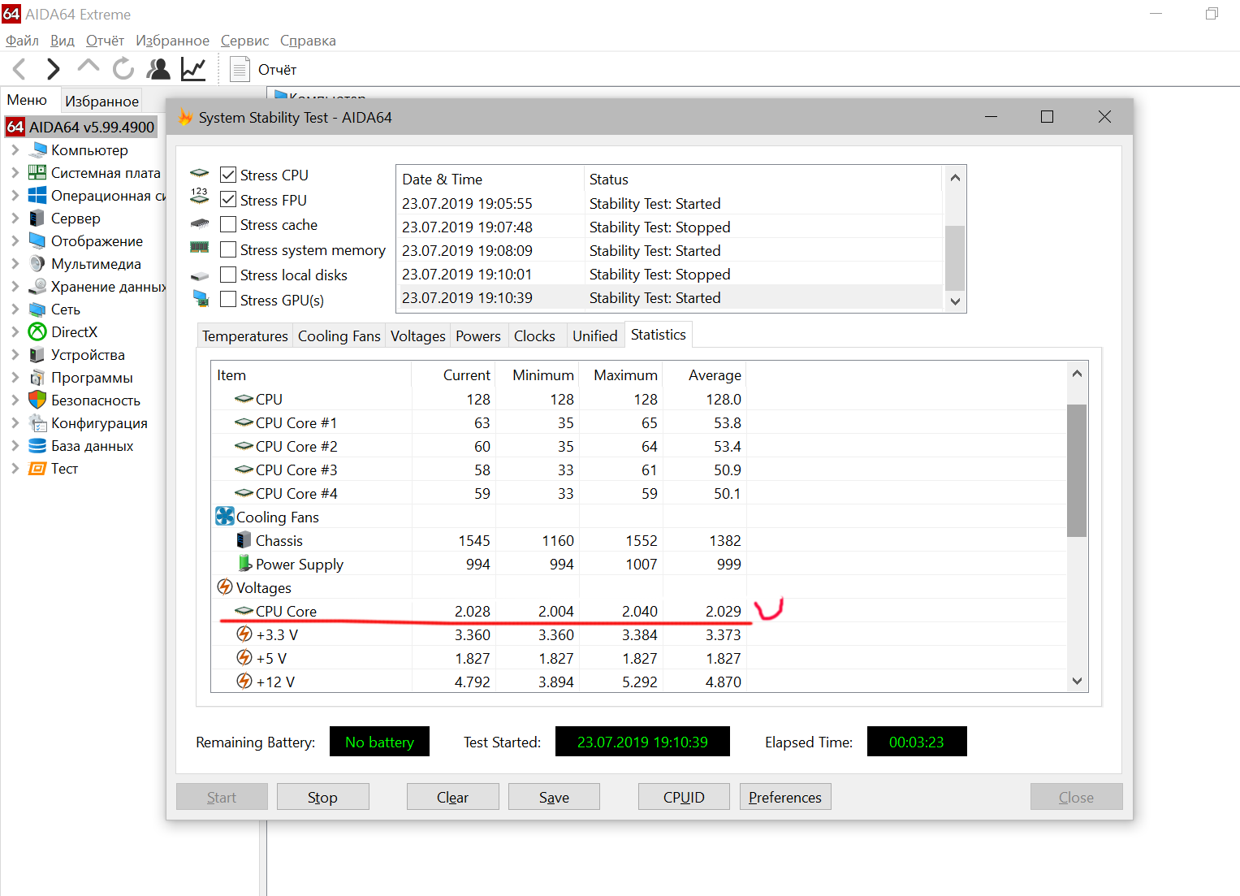Switch to the Temperatures tab
This screenshot has height=896, width=1240.
245,335
